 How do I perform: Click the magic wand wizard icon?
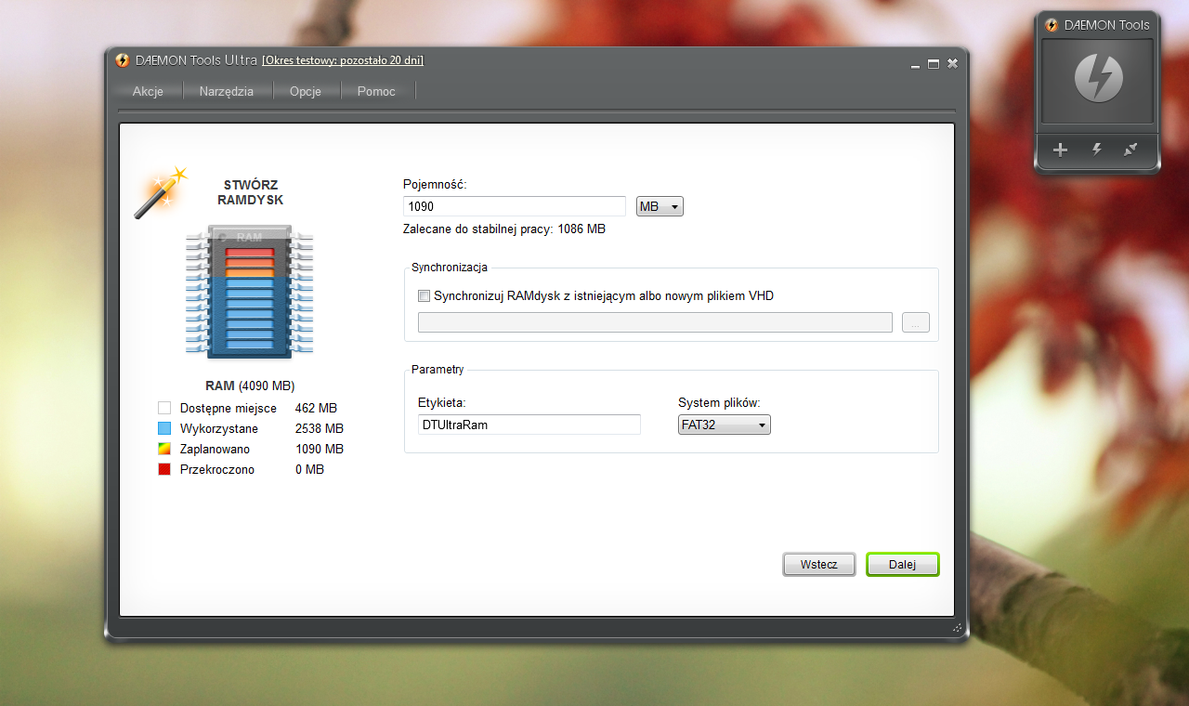pyautogui.click(x=159, y=192)
